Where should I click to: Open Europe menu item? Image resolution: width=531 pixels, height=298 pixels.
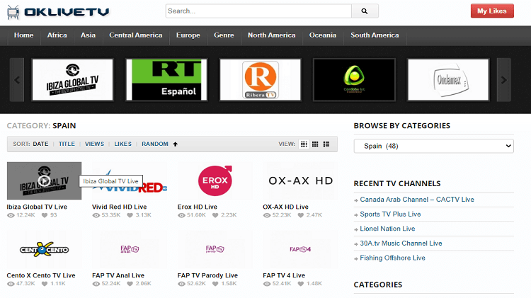(188, 35)
